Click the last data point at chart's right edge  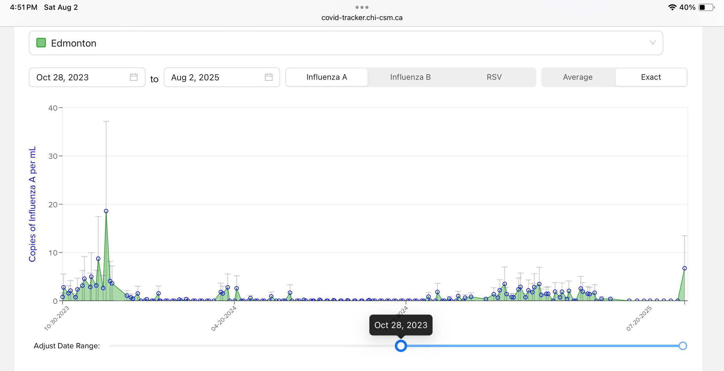click(x=684, y=268)
